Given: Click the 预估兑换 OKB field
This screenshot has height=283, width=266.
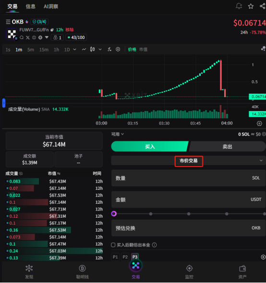Looking at the screenshot, I should 188,228.
